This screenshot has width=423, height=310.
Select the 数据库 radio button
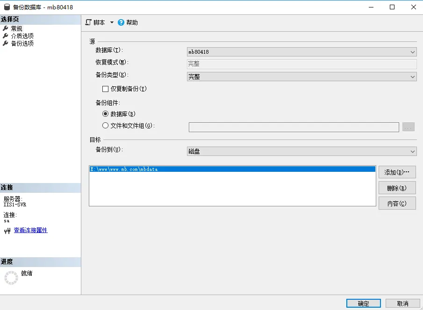(105, 114)
